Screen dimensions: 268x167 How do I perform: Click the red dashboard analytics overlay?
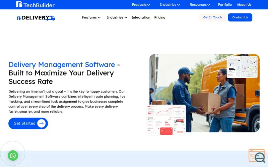point(166,120)
